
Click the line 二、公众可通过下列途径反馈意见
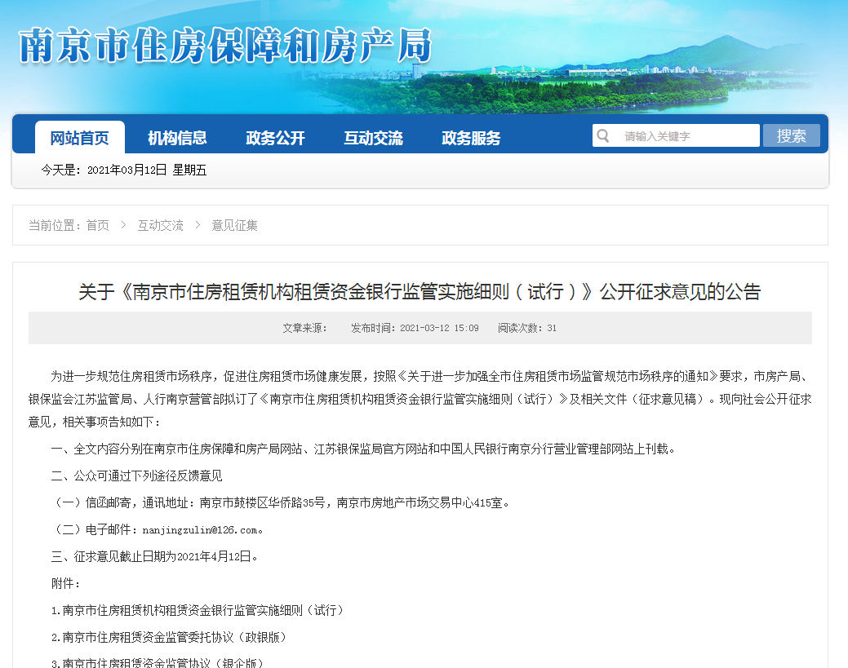(x=137, y=476)
